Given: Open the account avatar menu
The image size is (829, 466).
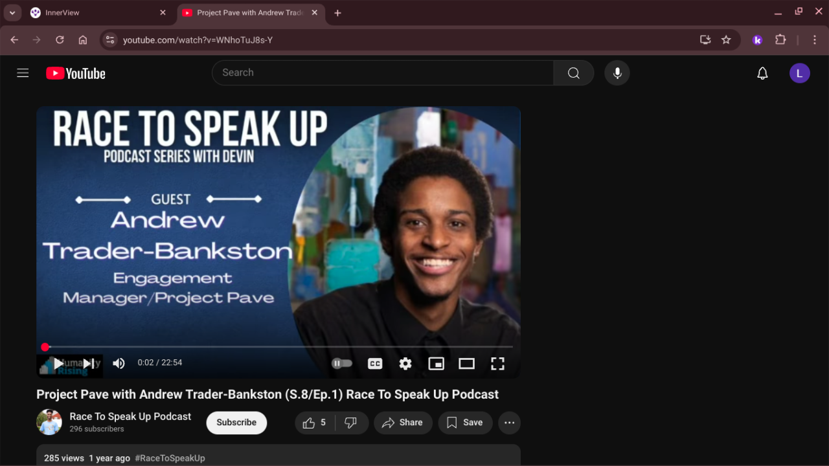Looking at the screenshot, I should 800,73.
